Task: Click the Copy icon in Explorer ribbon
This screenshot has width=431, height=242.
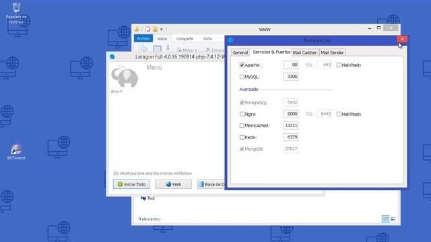Action: [x=143, y=49]
